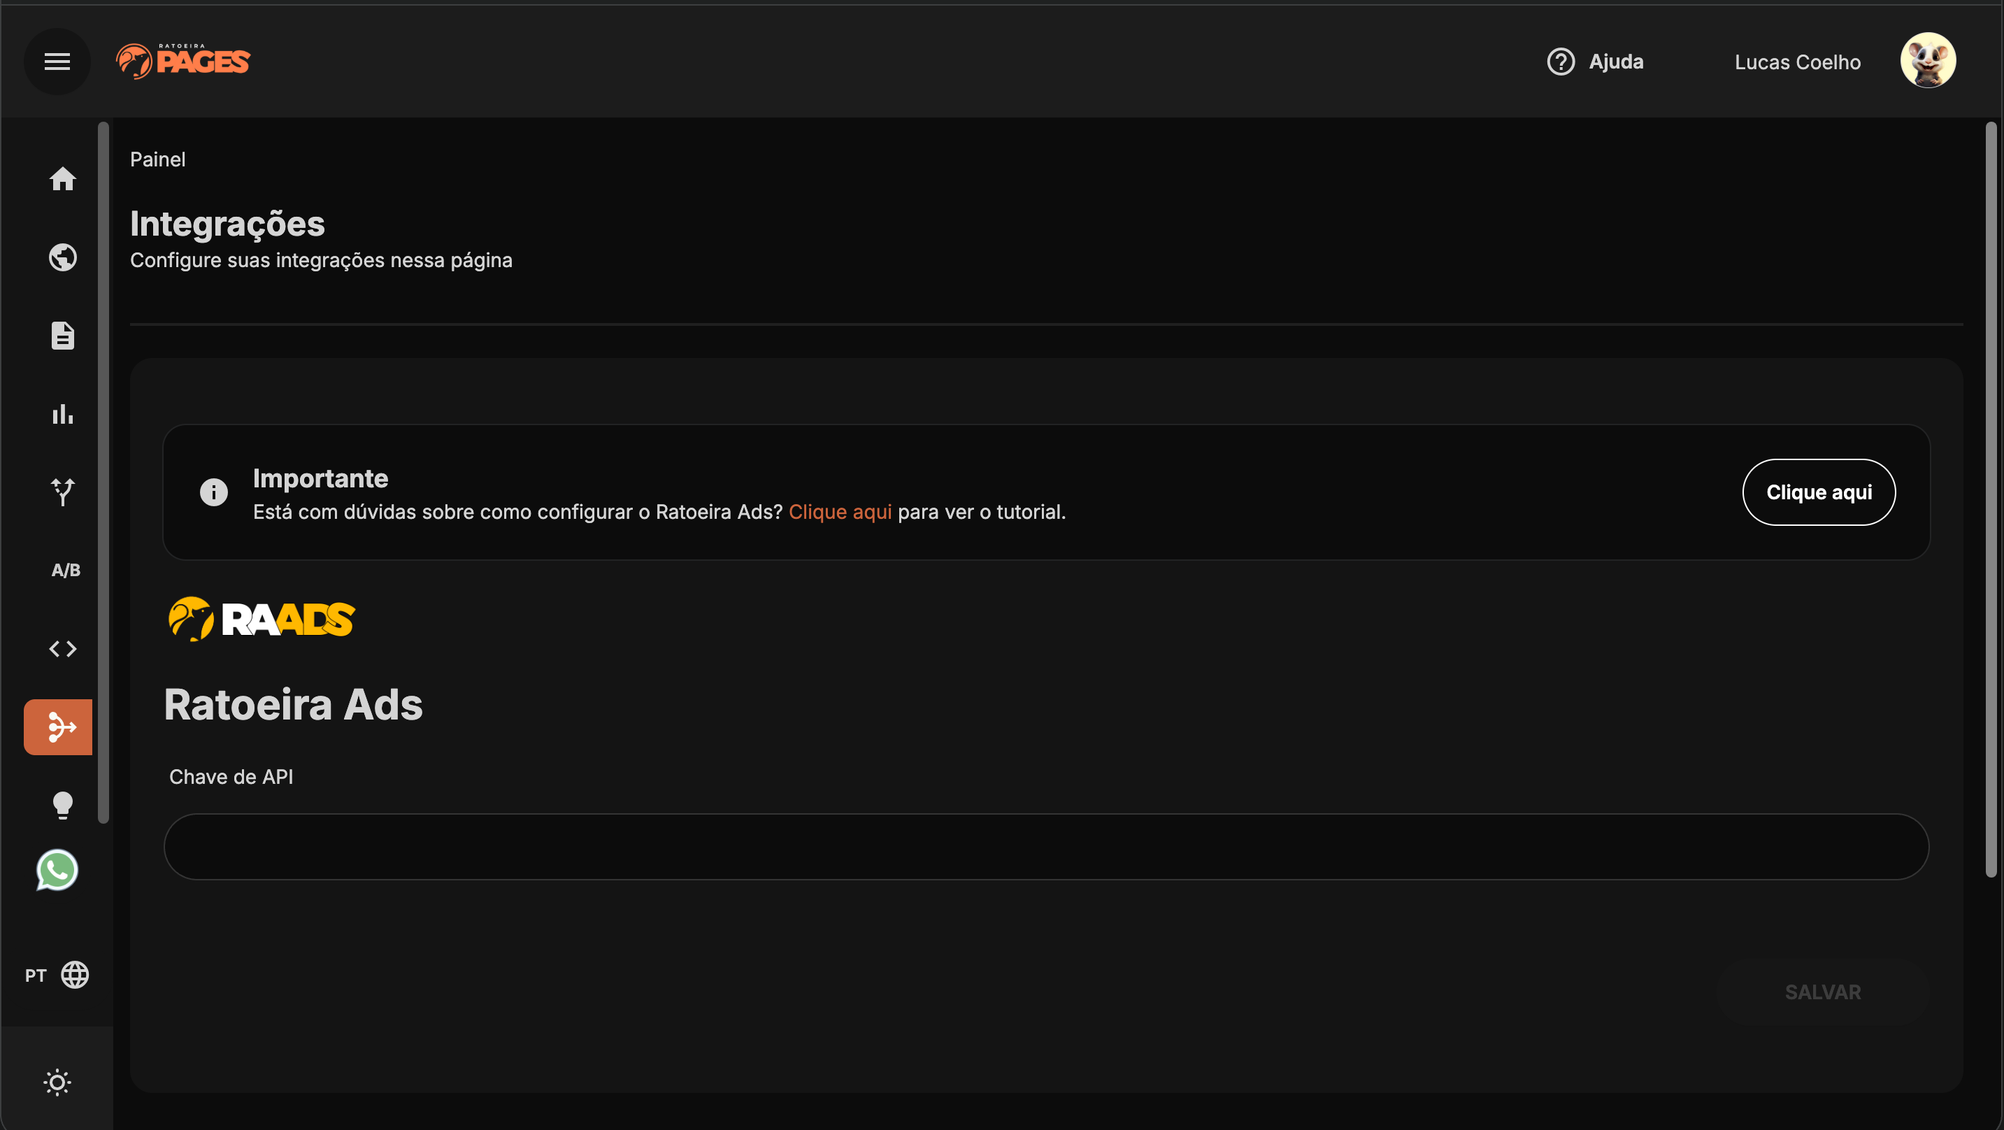Open the bar chart analytics icon
This screenshot has width=2004, height=1130.
pos(63,414)
